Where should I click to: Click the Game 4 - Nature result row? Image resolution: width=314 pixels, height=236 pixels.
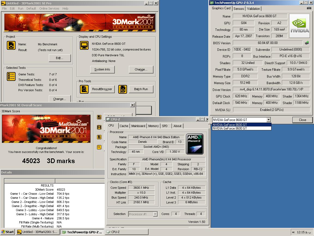[55, 218]
